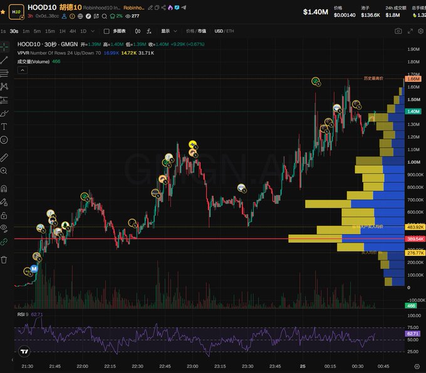This screenshot has width=426, height=373.
Task: Click the 历史最高价 all-time-high label
Action: (x=373, y=78)
